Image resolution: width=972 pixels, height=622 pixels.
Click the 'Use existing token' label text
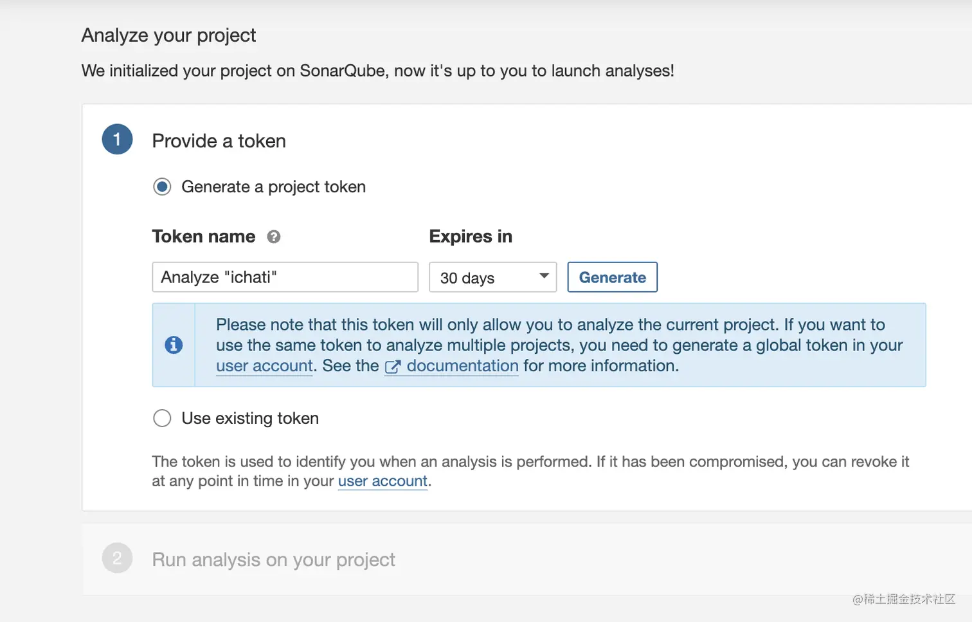[x=250, y=419]
